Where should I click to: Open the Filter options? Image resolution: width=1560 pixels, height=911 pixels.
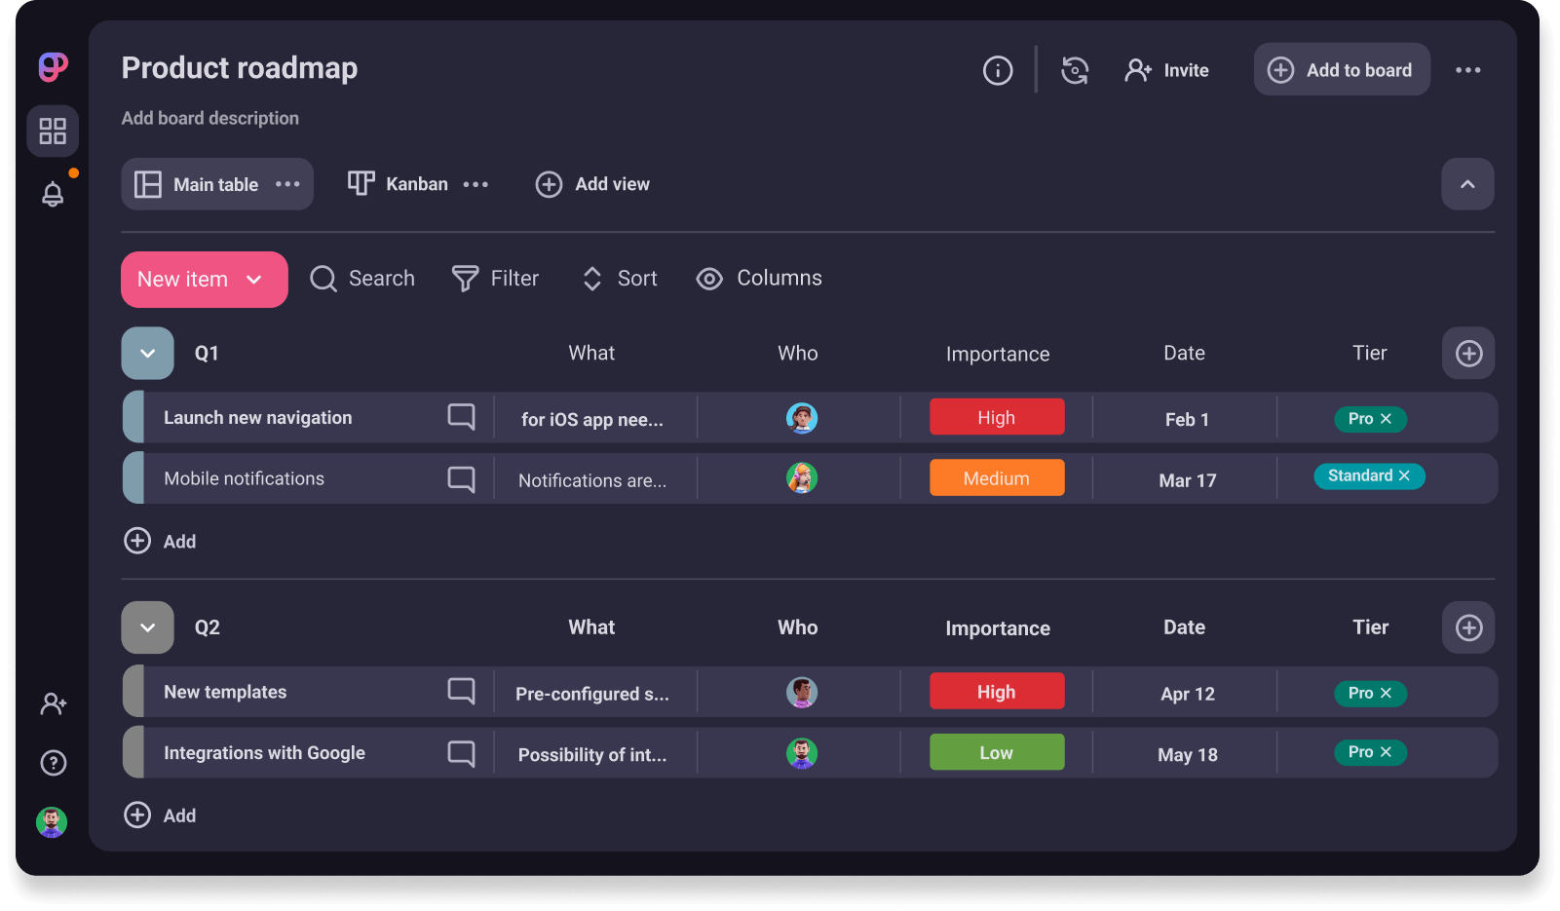(x=496, y=279)
